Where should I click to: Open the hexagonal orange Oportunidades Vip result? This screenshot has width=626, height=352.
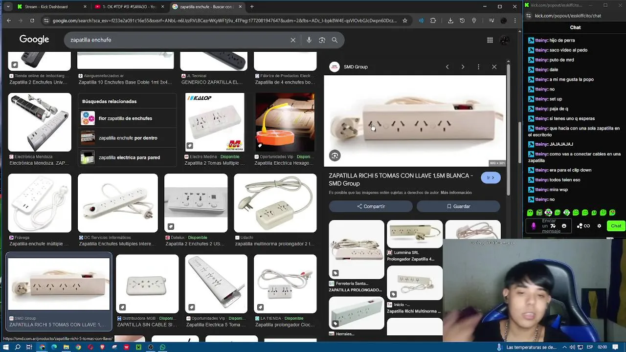285,122
